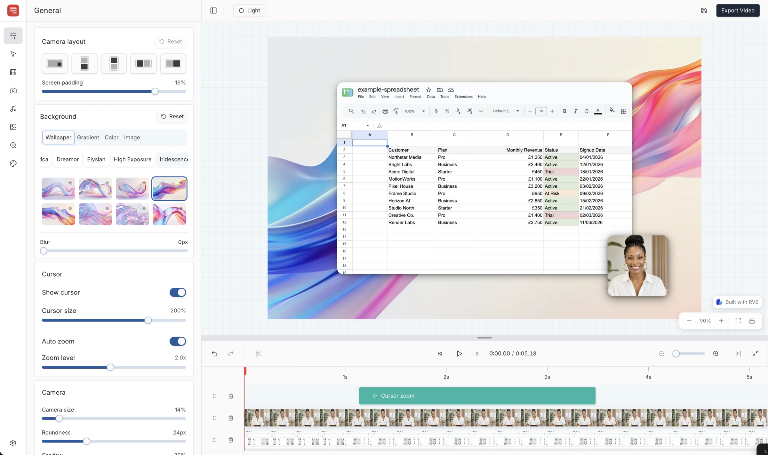Toggle the Auto zoom switch
The width and height of the screenshot is (768, 455).
178,341
